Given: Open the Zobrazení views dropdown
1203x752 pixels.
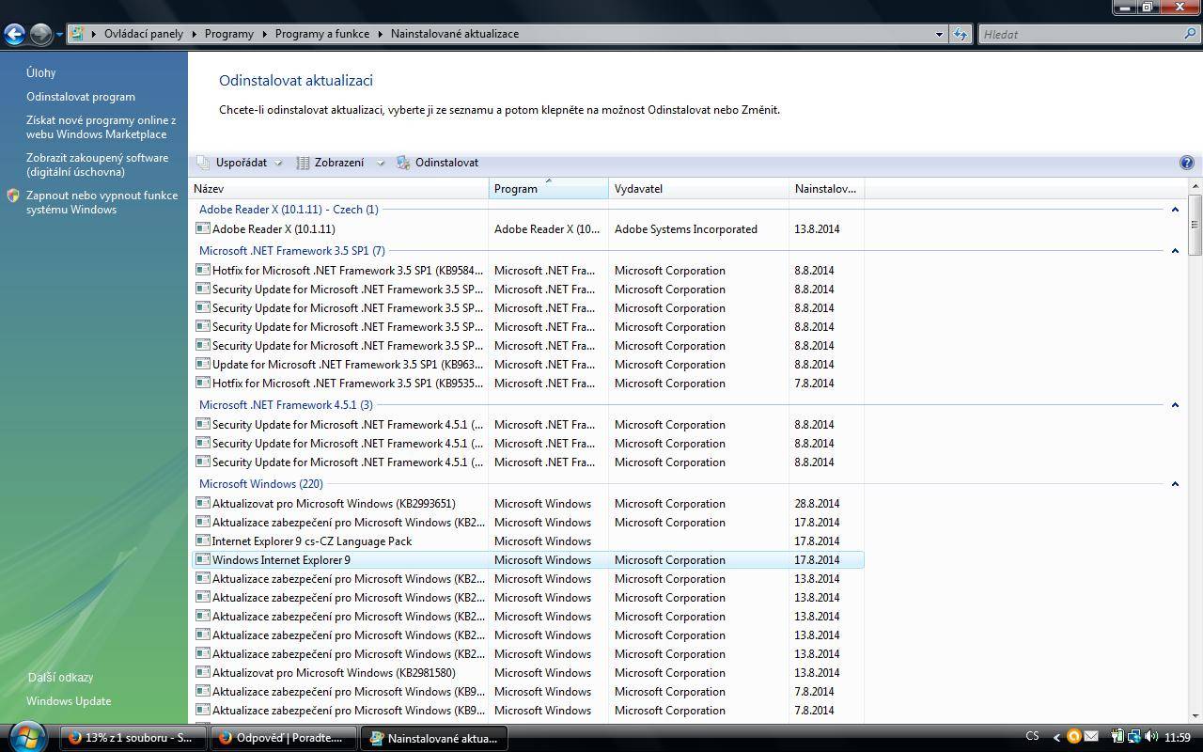Looking at the screenshot, I should coord(340,163).
